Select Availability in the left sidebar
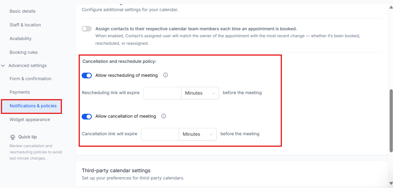 click(x=20, y=39)
